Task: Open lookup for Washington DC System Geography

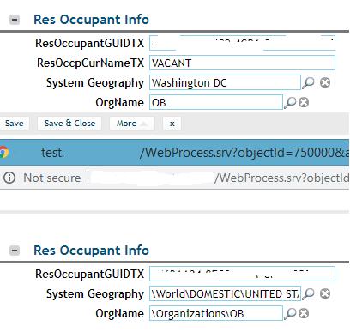Action: point(308,82)
